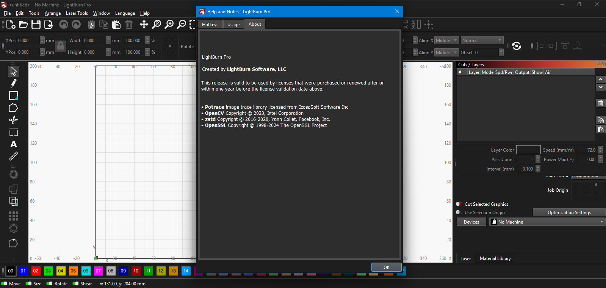606x288 pixels.
Task: Pick the Draw Lines pencil tool
Action: pos(14,83)
